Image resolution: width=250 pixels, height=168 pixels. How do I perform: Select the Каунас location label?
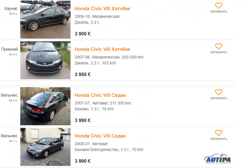[11, 8]
